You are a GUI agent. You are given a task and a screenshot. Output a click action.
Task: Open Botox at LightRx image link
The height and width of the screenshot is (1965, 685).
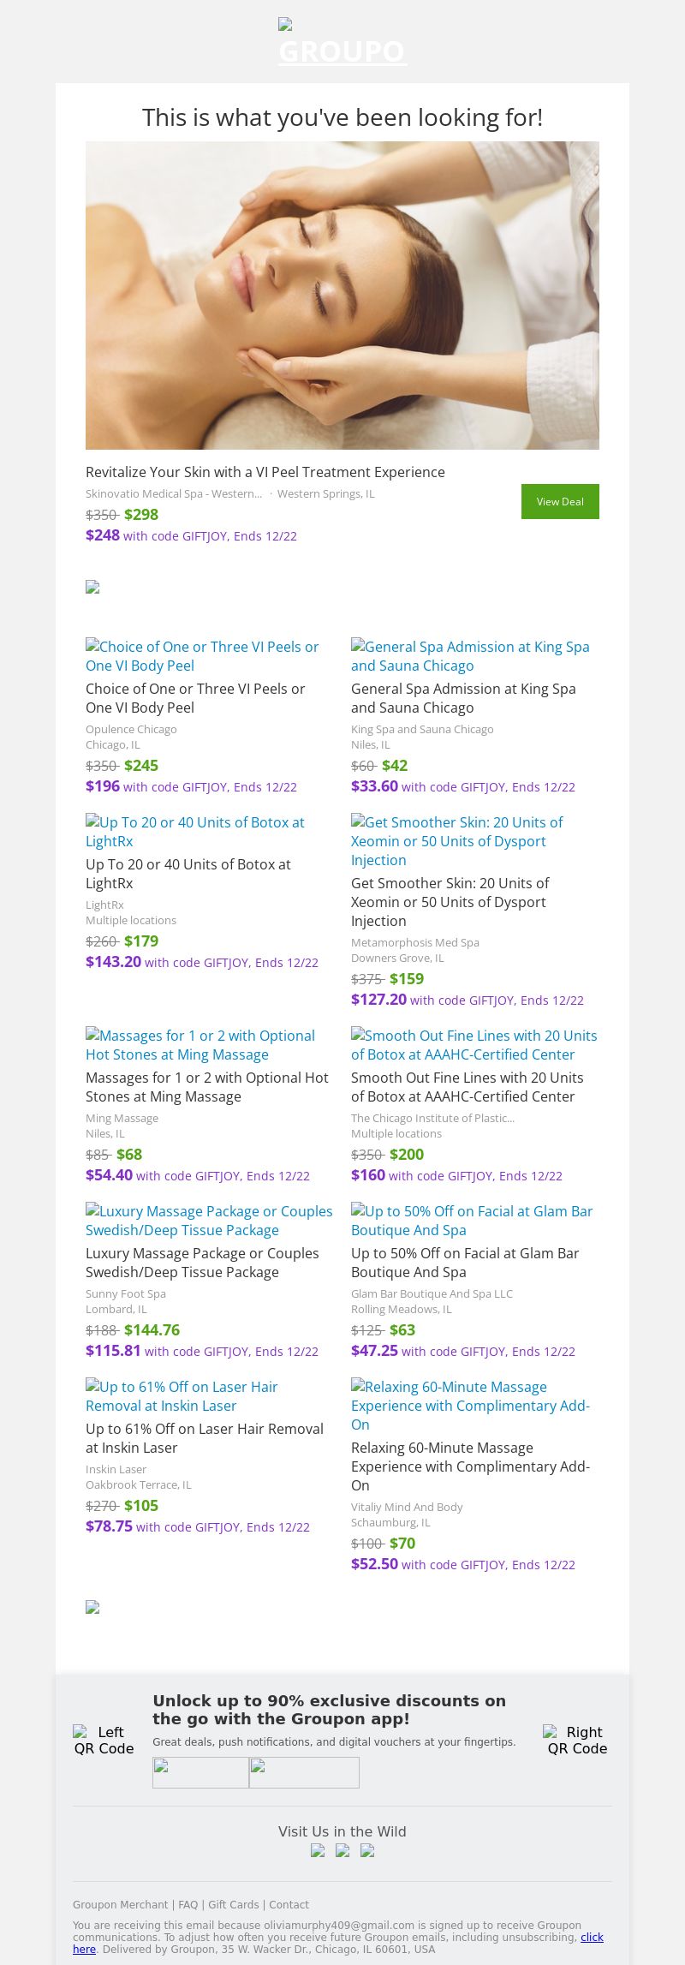[195, 832]
